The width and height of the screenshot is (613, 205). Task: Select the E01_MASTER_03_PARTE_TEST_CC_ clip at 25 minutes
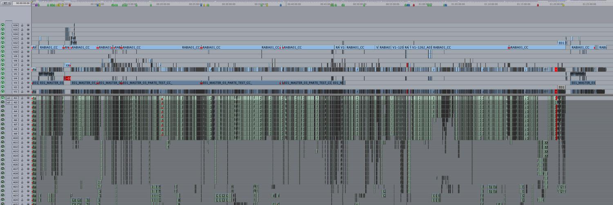(x=241, y=83)
